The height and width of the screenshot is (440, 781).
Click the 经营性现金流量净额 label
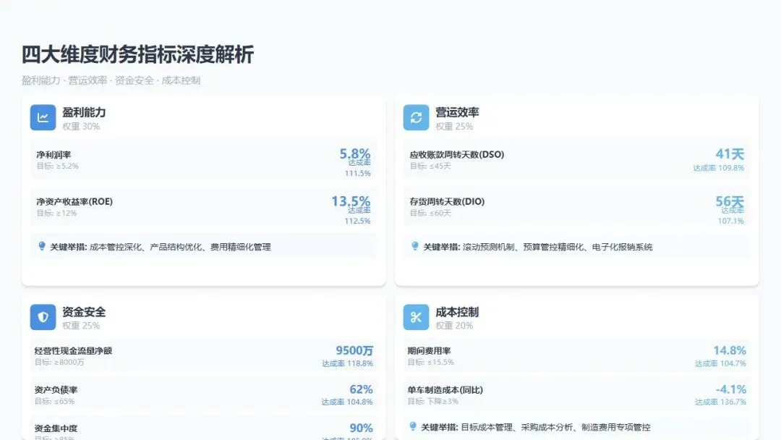[x=73, y=351]
